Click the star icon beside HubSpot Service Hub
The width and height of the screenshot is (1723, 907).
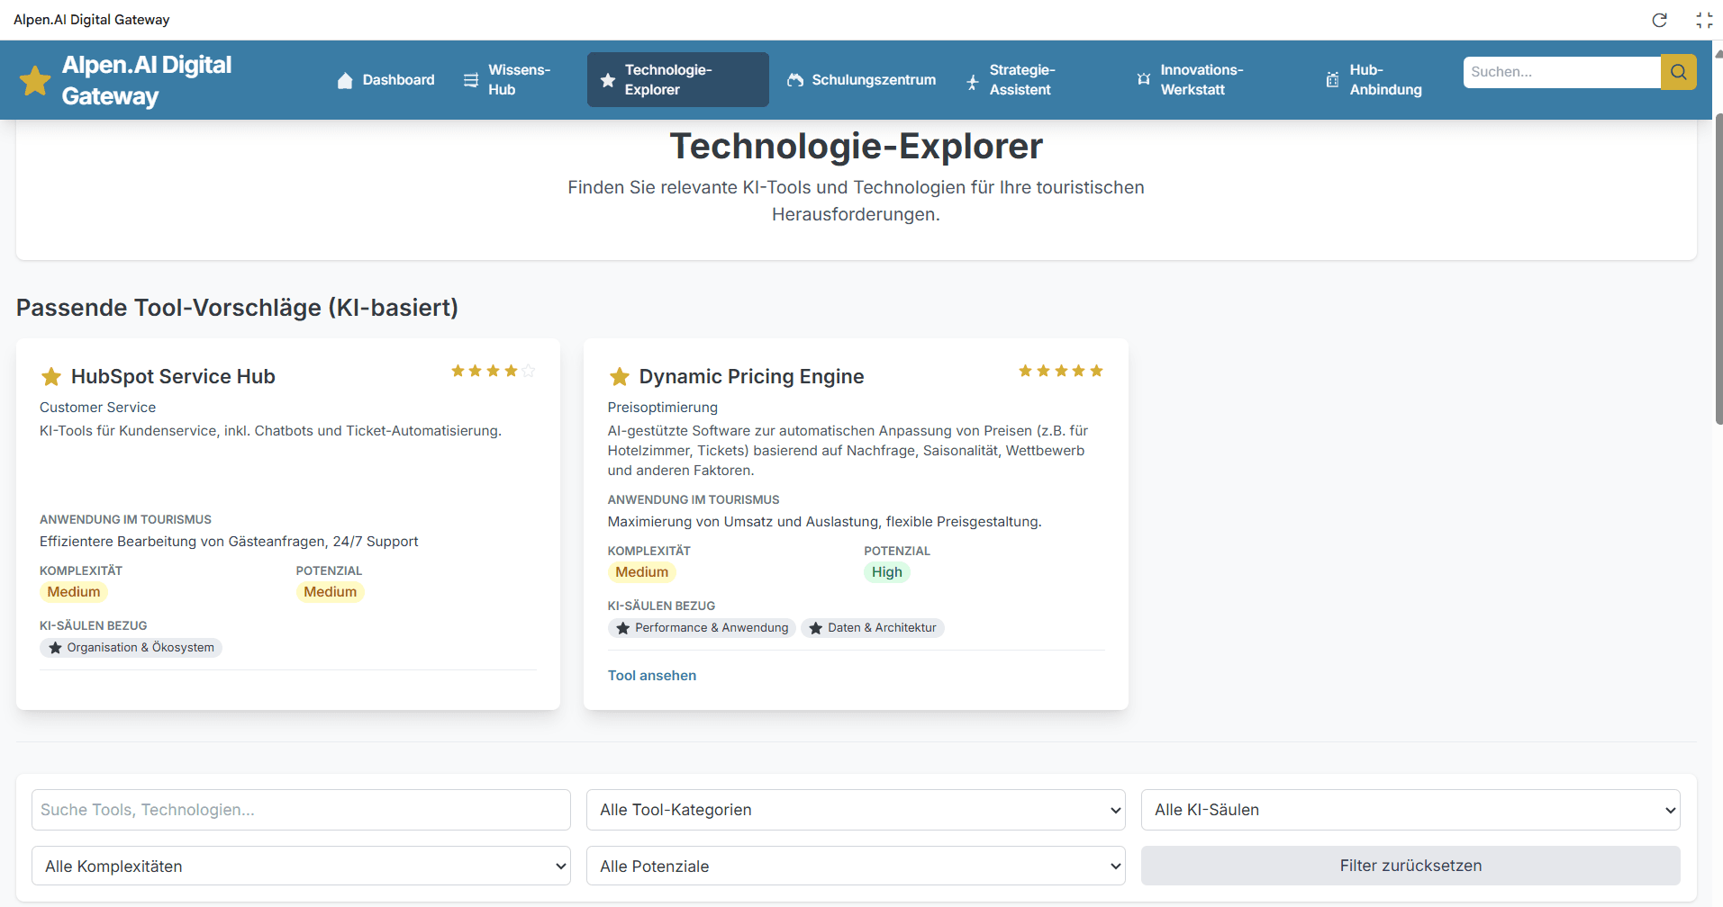click(x=51, y=376)
